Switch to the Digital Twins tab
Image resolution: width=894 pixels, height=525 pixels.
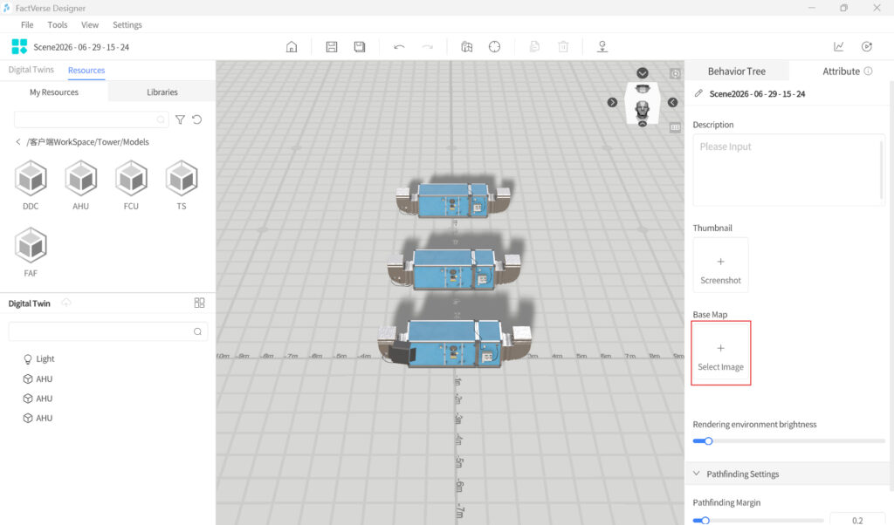pos(31,70)
